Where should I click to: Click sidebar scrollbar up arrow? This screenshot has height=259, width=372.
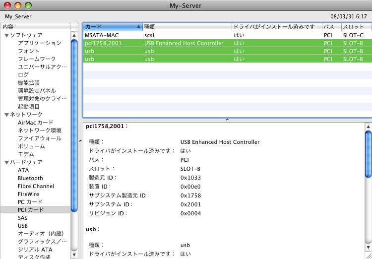74,35
